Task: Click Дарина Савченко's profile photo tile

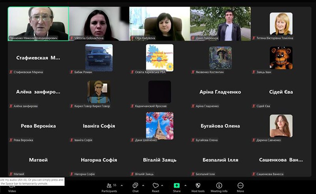Action: point(281,126)
